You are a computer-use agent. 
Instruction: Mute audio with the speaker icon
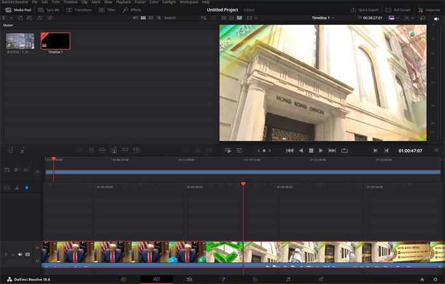pyautogui.click(x=437, y=18)
